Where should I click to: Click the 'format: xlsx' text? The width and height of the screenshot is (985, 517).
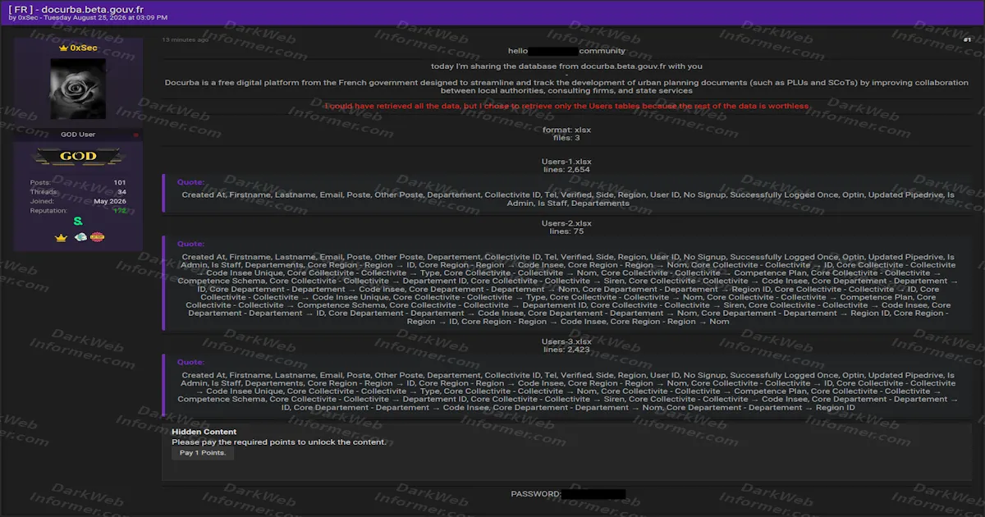point(566,130)
